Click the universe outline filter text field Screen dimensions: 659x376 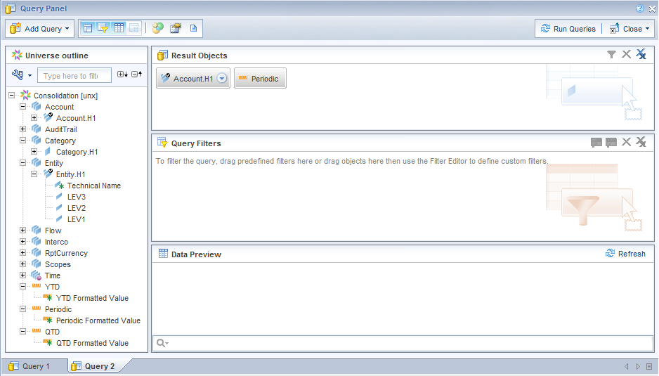pyautogui.click(x=74, y=76)
